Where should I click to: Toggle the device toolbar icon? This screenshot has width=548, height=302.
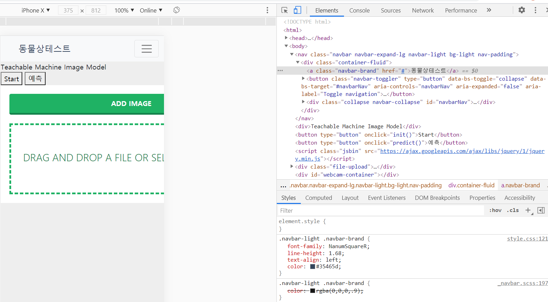point(297,10)
